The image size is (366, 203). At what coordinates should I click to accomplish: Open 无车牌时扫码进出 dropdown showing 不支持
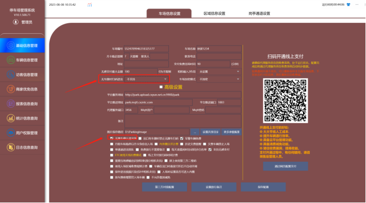(x=146, y=79)
